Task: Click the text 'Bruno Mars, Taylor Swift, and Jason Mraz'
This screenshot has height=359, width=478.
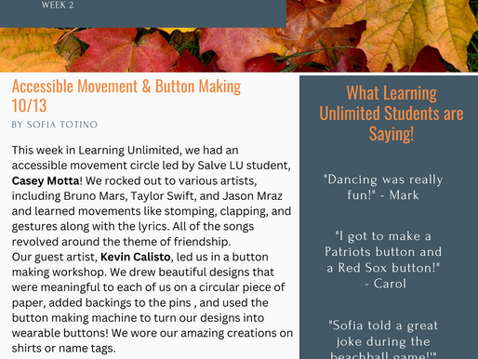Action: point(173,196)
